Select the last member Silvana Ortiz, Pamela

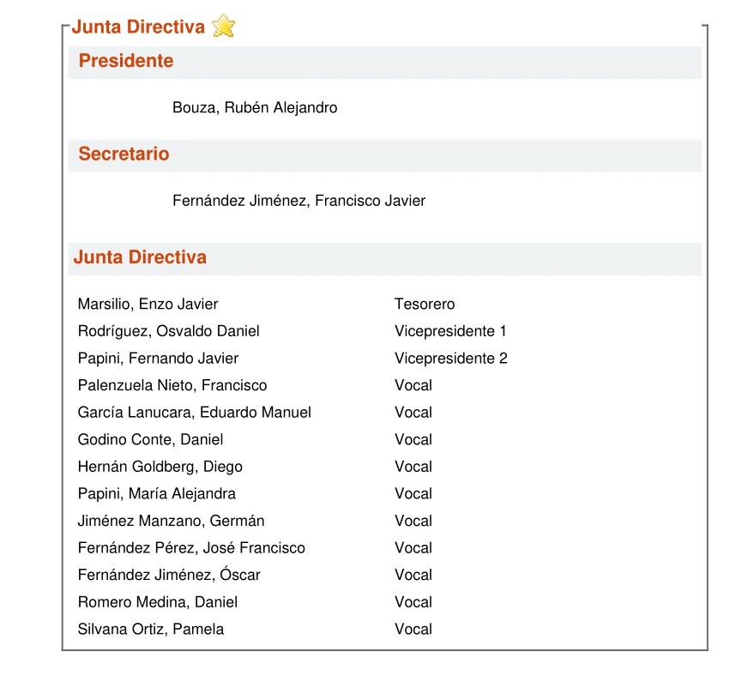(150, 630)
